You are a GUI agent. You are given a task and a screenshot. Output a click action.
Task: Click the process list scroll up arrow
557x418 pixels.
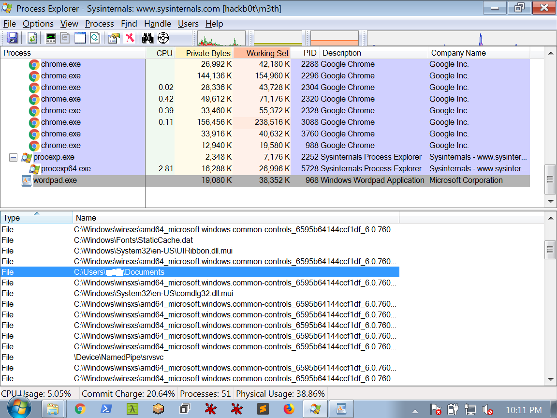click(551, 53)
